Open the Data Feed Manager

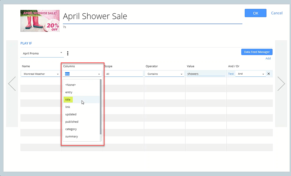(x=257, y=52)
